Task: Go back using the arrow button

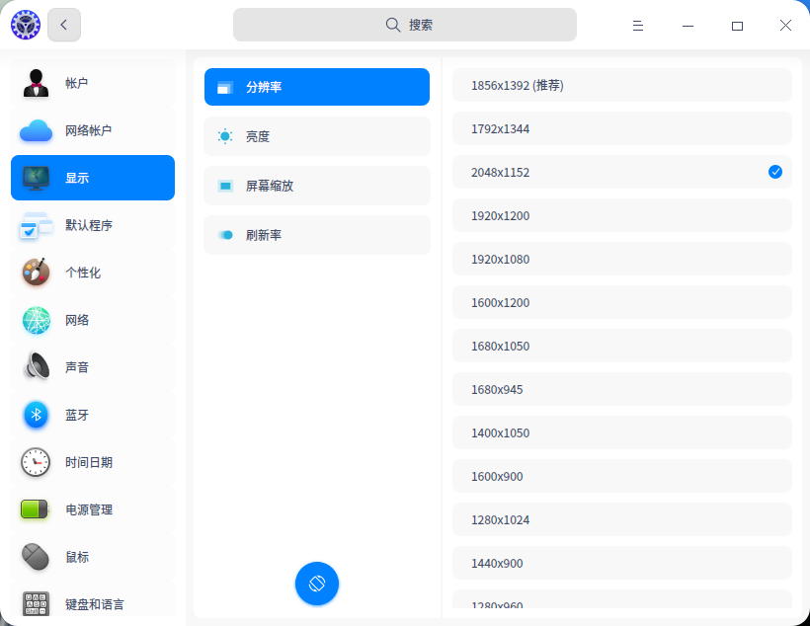Action: pos(64,25)
